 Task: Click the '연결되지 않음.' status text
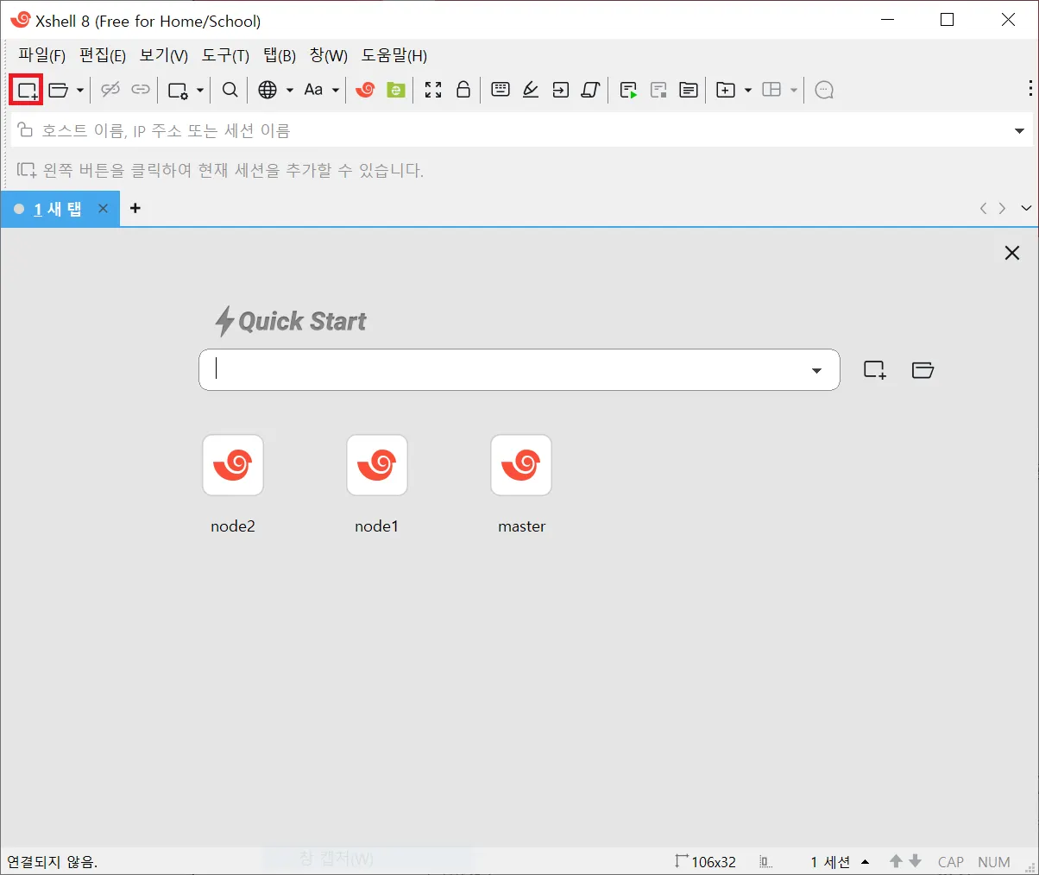(52, 861)
